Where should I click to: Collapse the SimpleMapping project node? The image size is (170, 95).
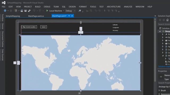(160, 31)
